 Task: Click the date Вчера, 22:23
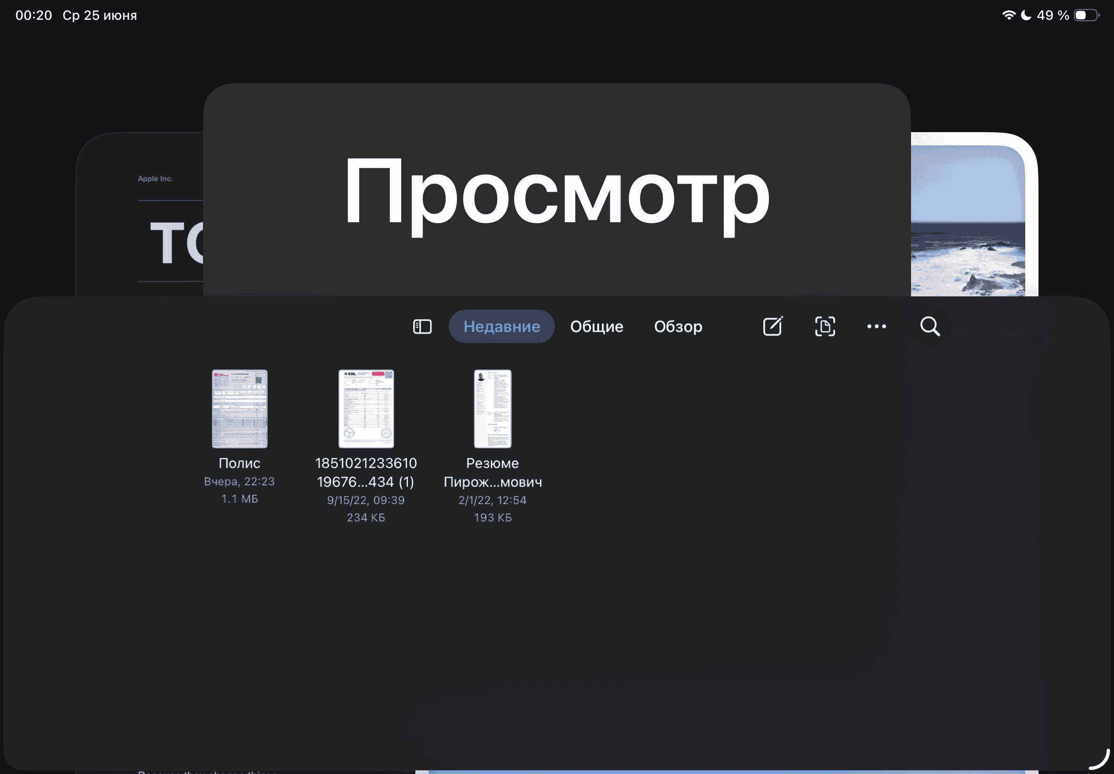click(240, 481)
